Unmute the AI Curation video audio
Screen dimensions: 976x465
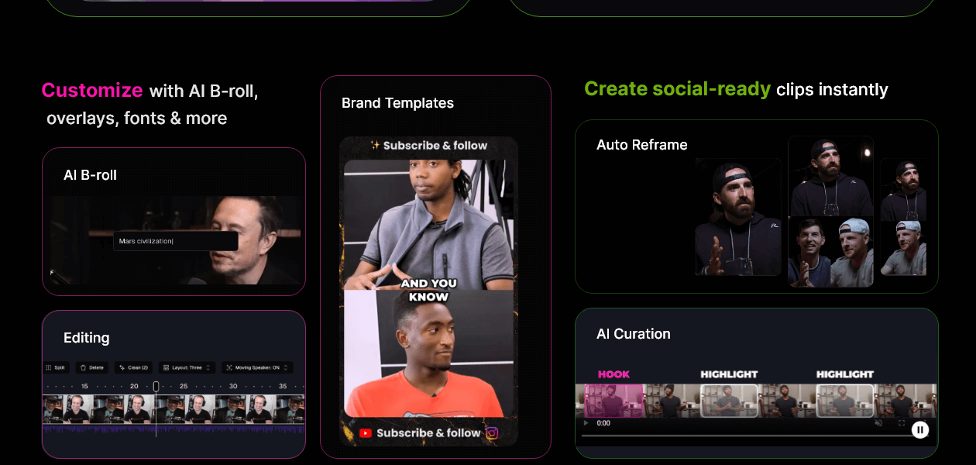878,423
